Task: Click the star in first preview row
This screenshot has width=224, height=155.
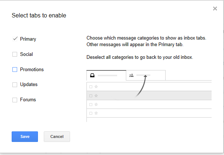Action: pyautogui.click(x=96, y=87)
